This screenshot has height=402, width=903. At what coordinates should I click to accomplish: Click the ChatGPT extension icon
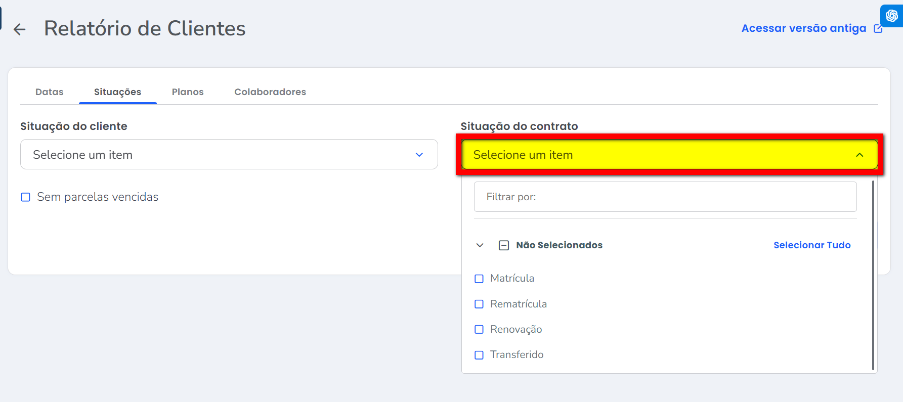pos(891,16)
